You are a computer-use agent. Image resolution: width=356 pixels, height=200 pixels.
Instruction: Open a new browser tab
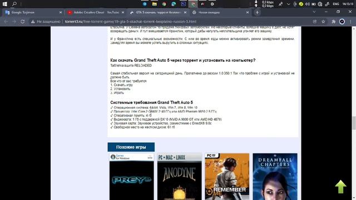click(x=257, y=12)
